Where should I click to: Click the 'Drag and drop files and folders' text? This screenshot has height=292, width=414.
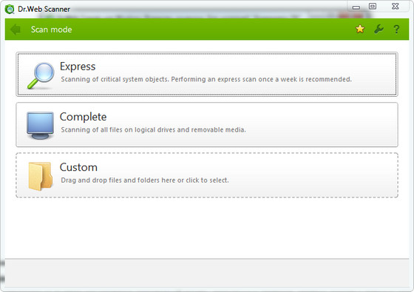(x=145, y=180)
